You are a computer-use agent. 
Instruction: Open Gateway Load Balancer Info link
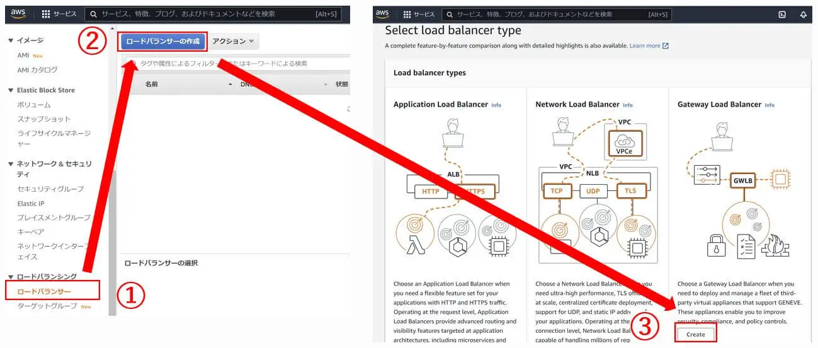point(770,105)
